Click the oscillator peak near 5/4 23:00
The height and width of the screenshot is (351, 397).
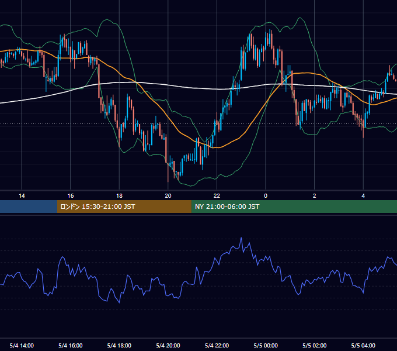(x=241, y=238)
